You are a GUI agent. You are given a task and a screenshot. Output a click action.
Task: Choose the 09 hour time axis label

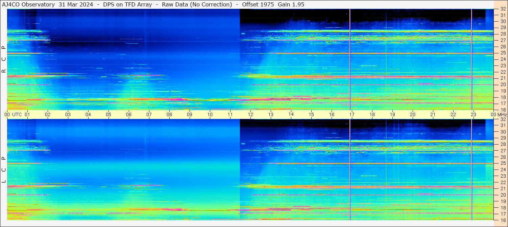(x=190, y=115)
